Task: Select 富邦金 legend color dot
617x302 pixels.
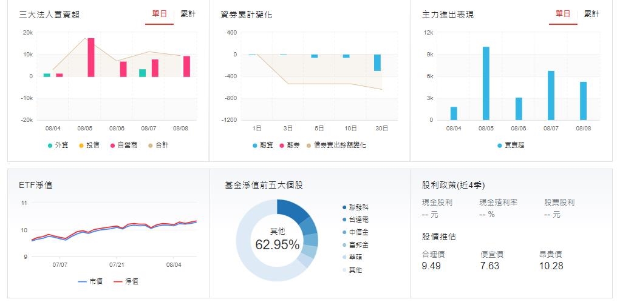Action: [345, 246]
